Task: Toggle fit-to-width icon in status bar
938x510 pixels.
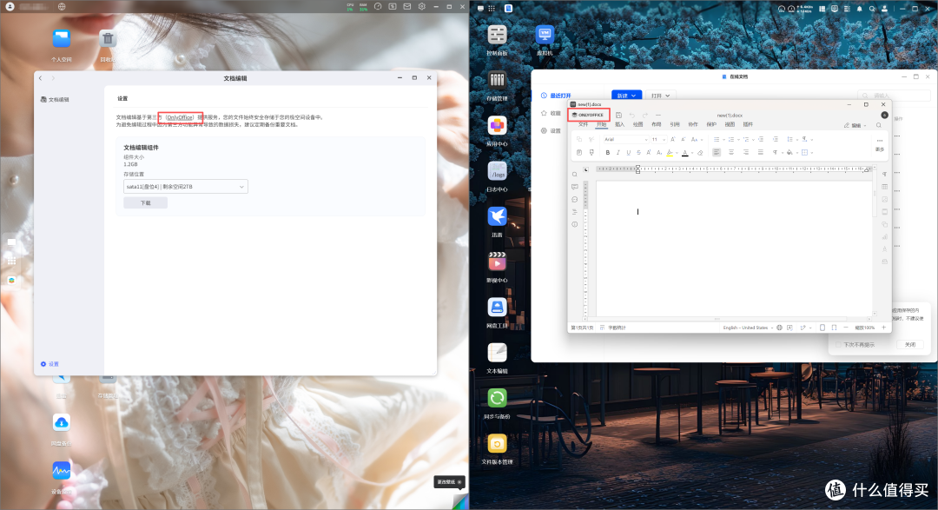Action: click(x=834, y=328)
